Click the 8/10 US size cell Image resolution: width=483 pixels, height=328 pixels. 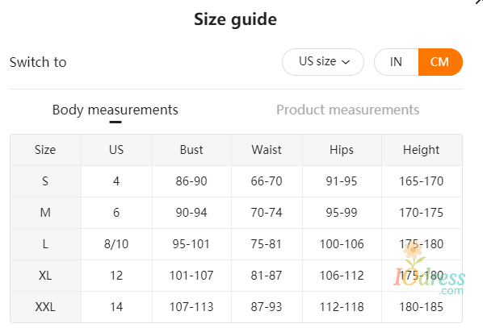[x=116, y=244]
